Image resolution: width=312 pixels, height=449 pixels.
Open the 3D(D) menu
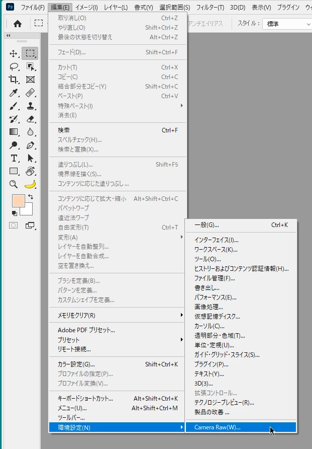click(x=238, y=8)
